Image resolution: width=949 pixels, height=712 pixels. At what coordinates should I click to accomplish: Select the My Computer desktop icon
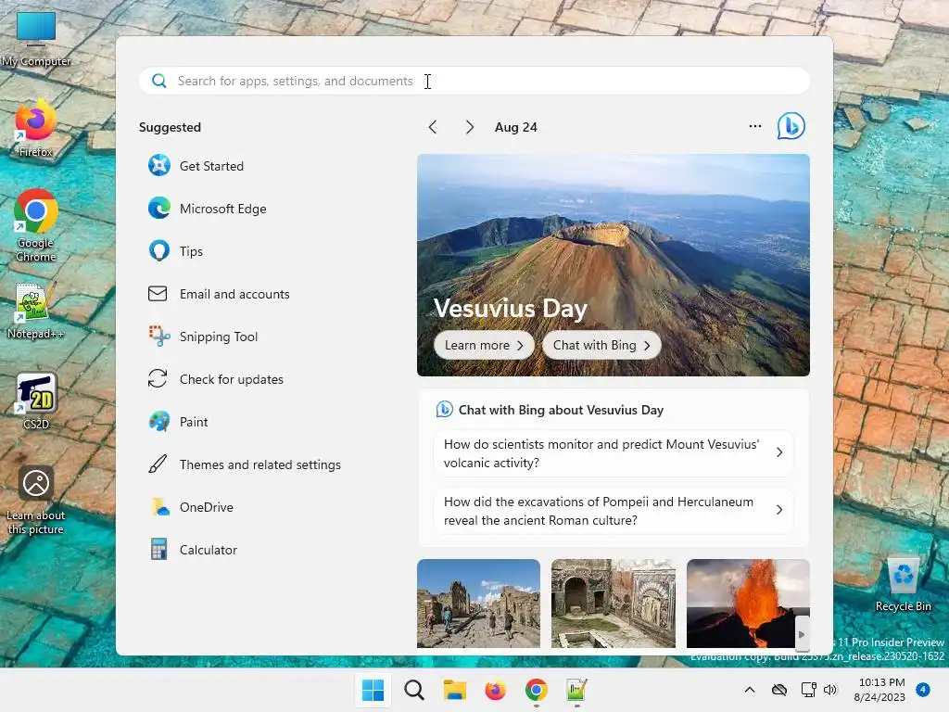(x=36, y=39)
